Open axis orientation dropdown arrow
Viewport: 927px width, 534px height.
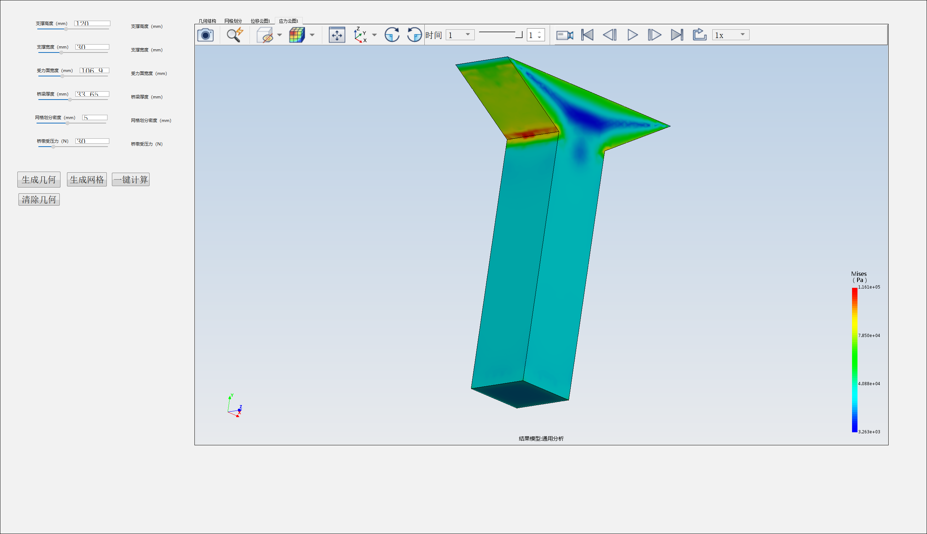(374, 35)
